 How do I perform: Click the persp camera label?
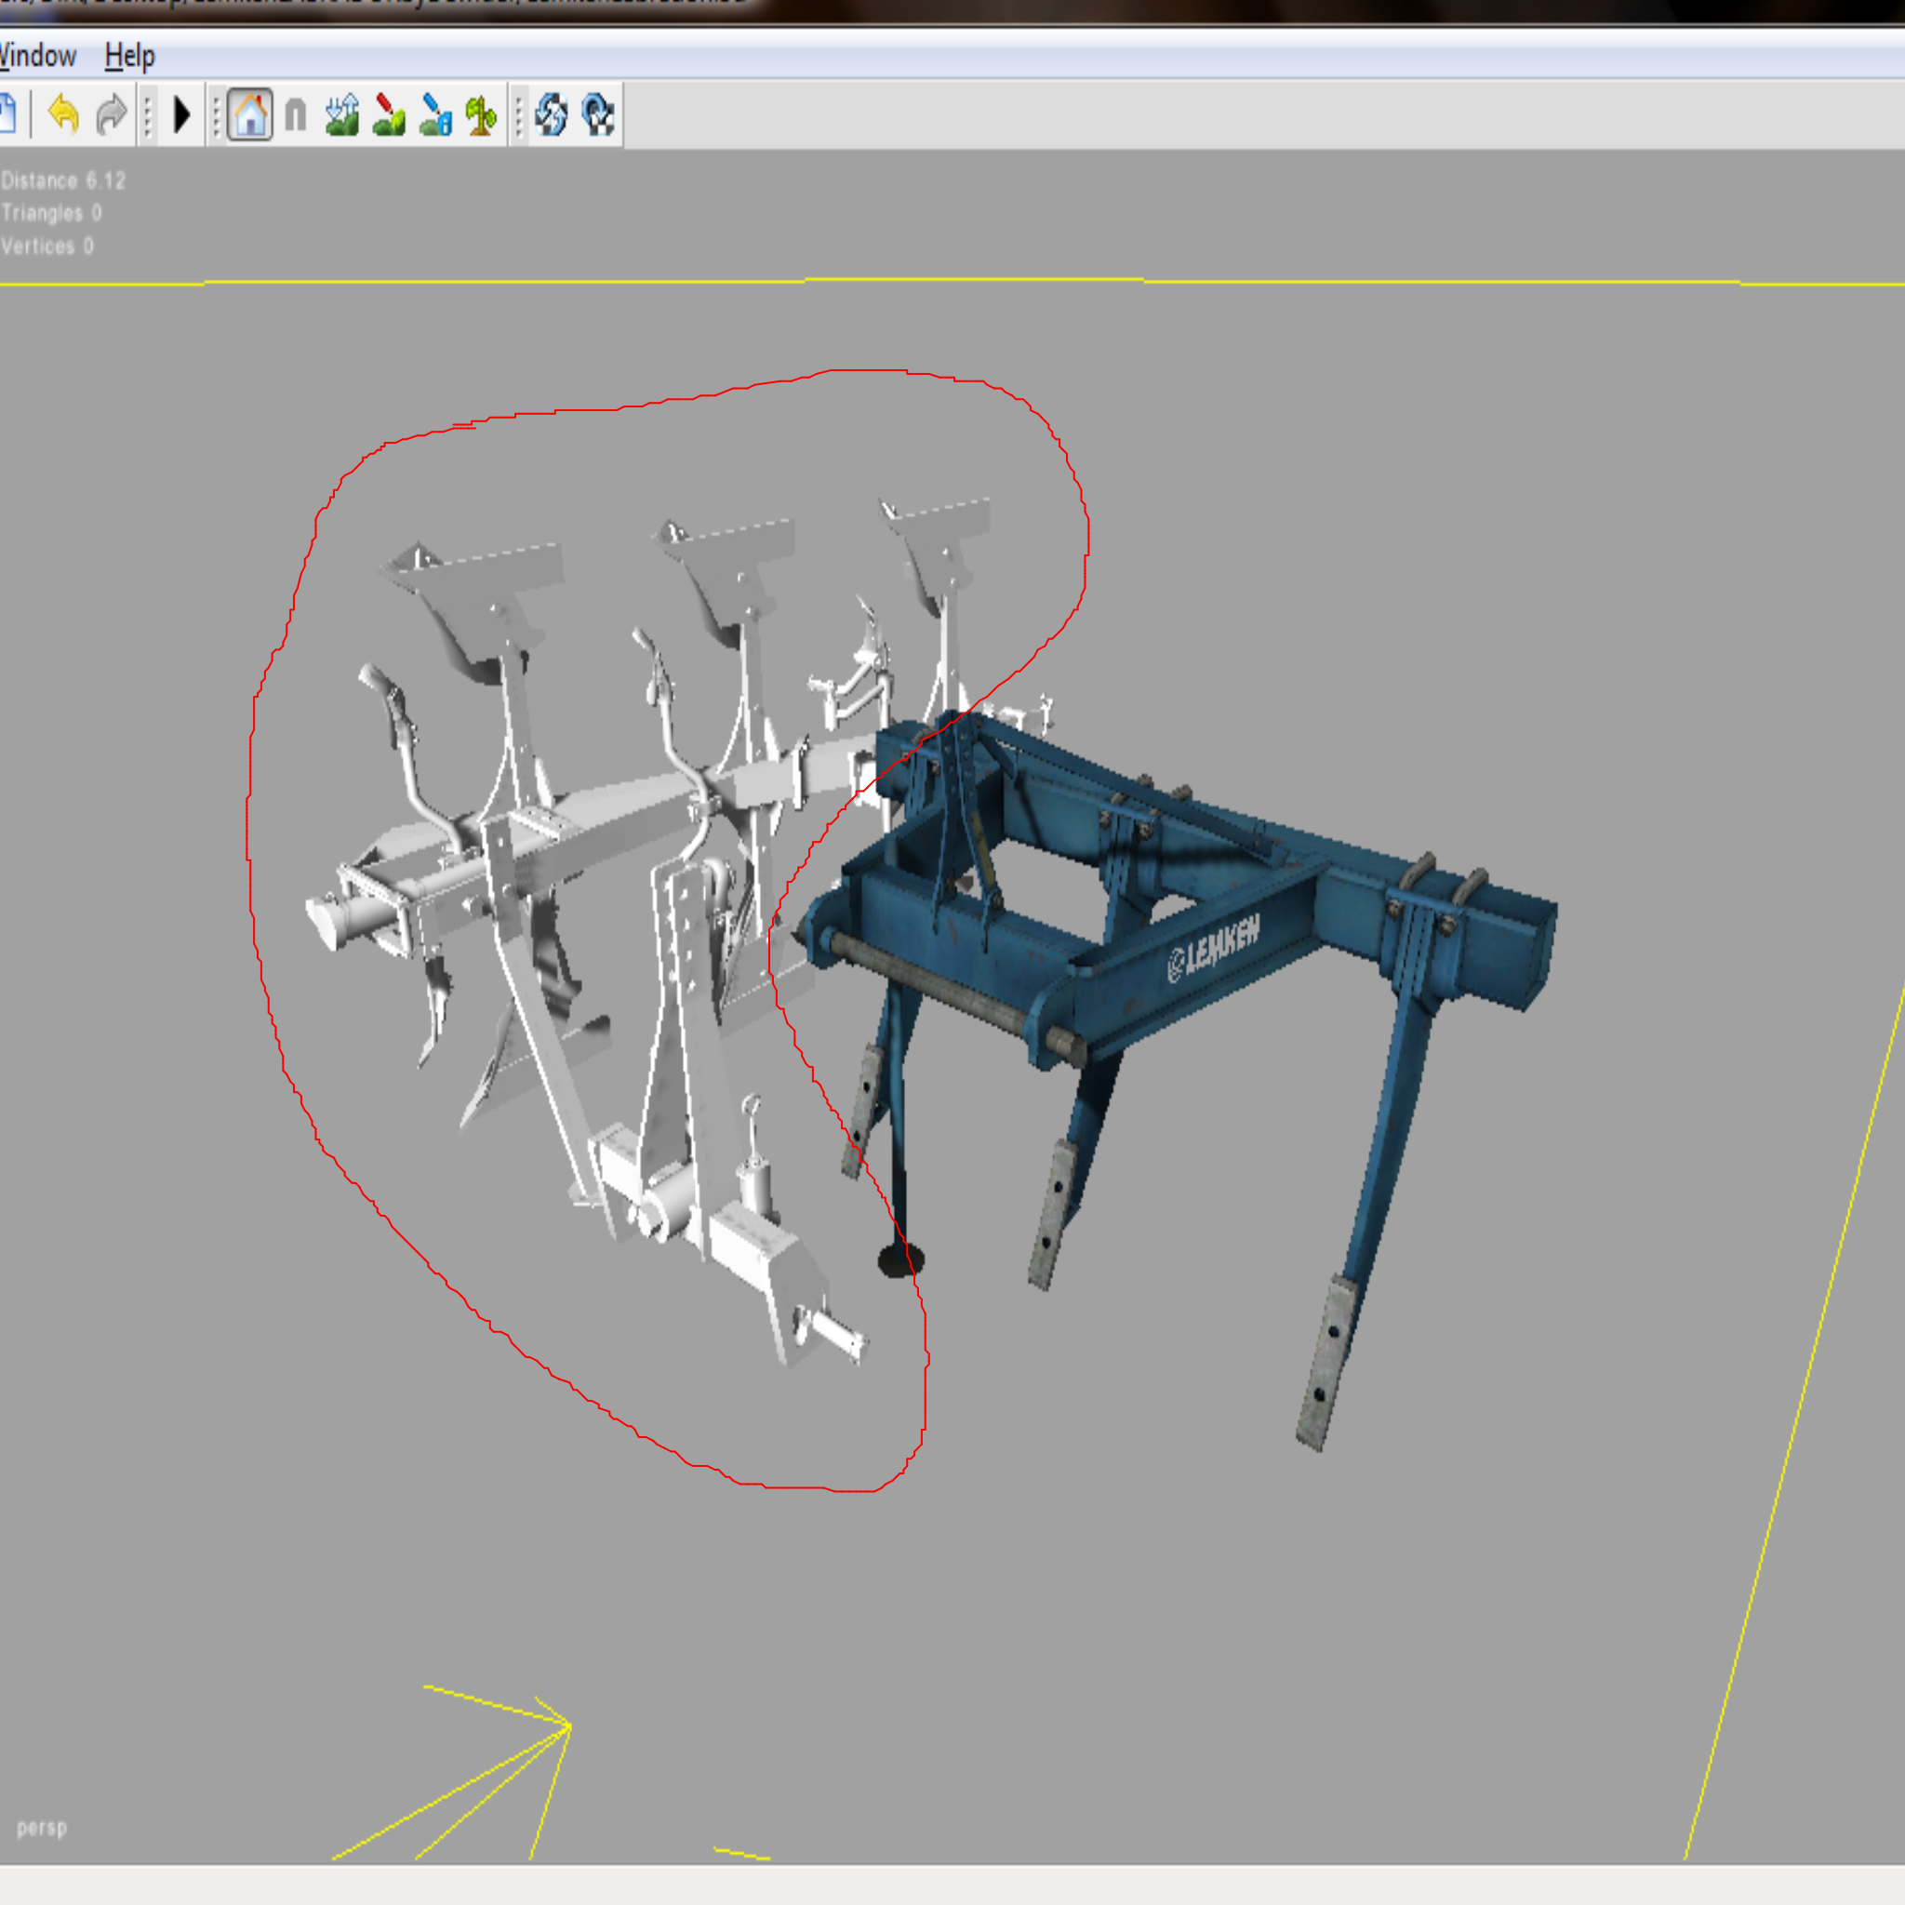click(x=42, y=1828)
